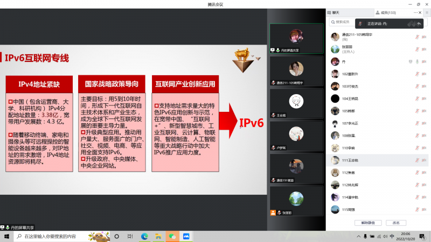Open Task View on the taskbar
This screenshot has width=431, height=242.
130,236
